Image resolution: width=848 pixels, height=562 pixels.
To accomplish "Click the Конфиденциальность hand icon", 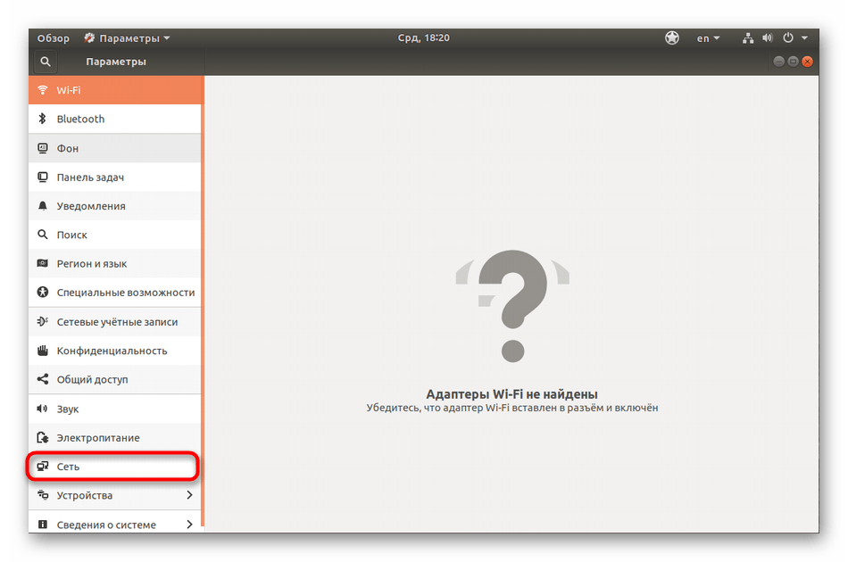I will point(43,351).
